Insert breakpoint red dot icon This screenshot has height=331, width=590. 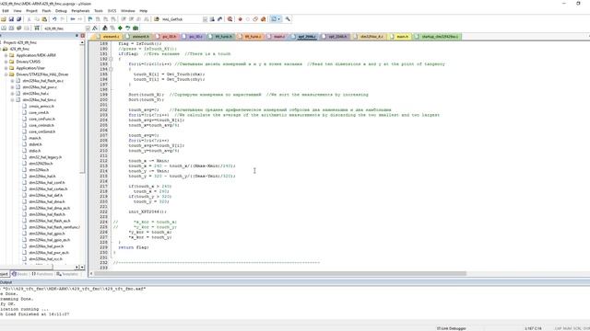[x=240, y=19]
